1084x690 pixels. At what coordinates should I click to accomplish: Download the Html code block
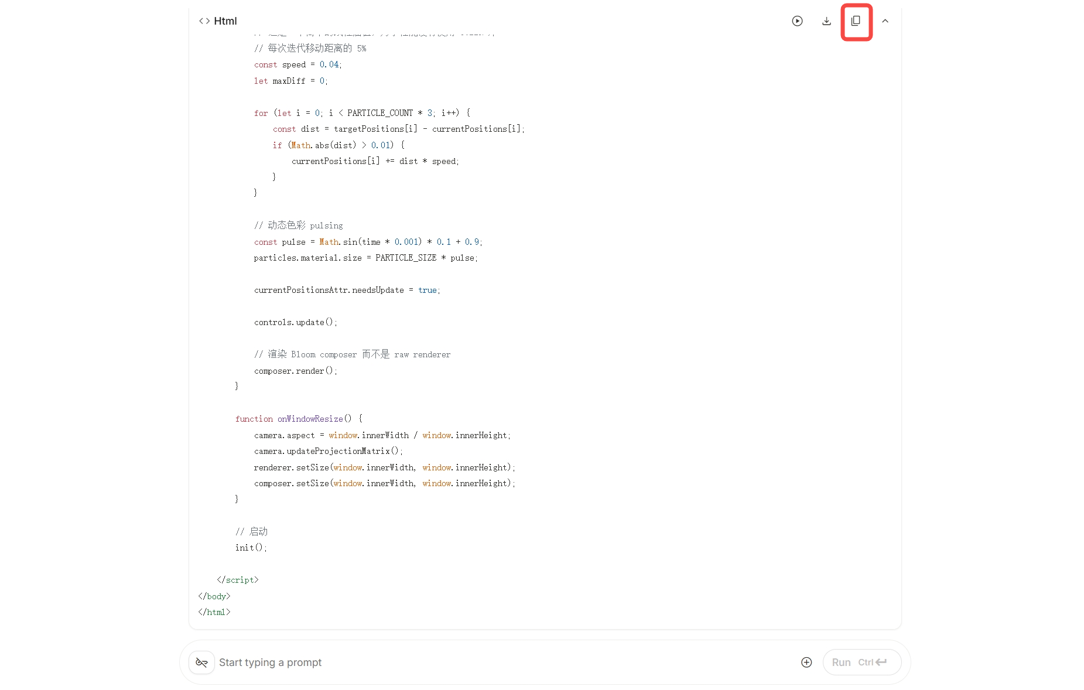826,21
